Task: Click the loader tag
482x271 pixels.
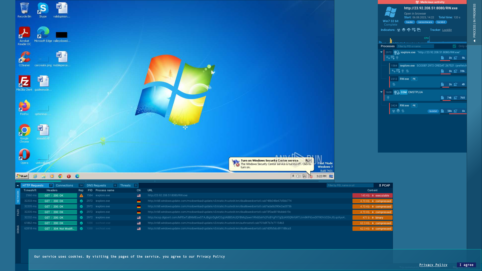Action: [x=409, y=22]
